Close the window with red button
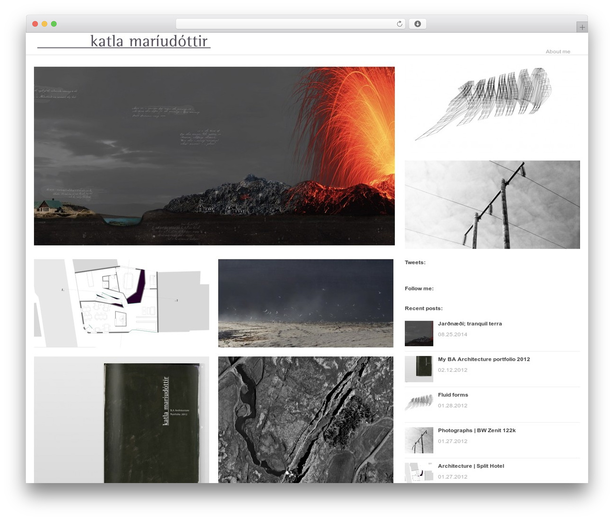614x520 pixels. point(35,24)
